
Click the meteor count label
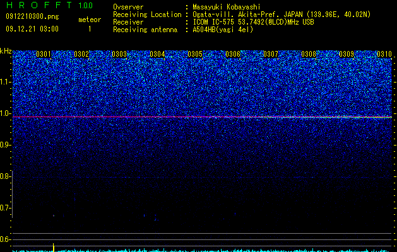90,20
